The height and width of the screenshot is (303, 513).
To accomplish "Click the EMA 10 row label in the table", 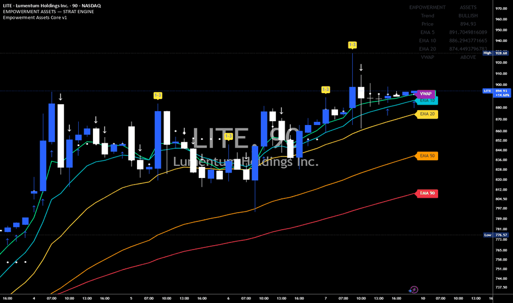I will (x=427, y=41).
